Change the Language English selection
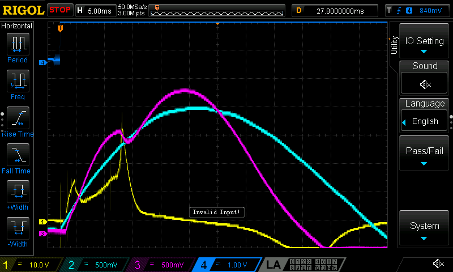 425,121
